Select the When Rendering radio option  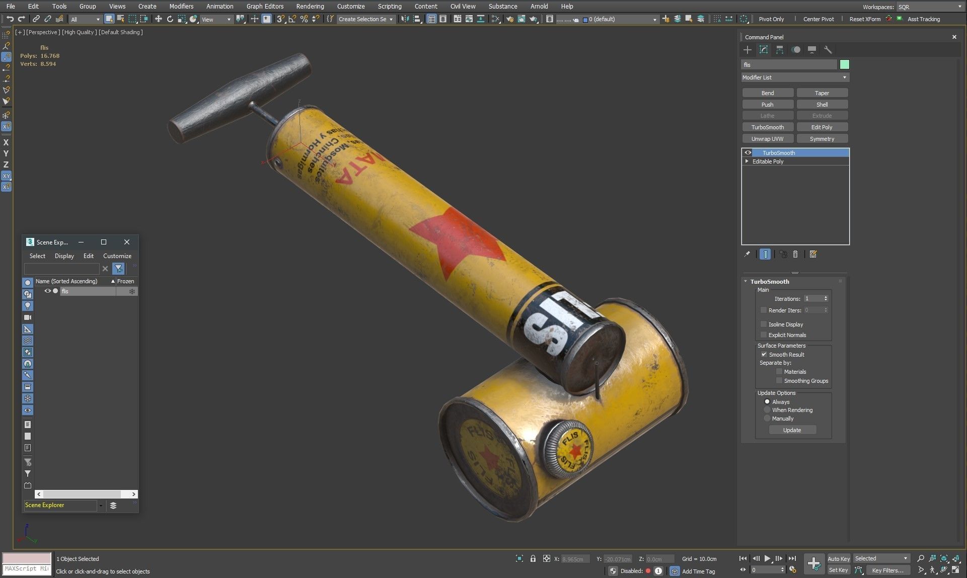(x=767, y=410)
